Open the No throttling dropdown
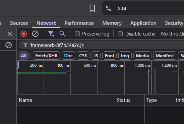Screen dimensions: 184x124 coord(172,34)
